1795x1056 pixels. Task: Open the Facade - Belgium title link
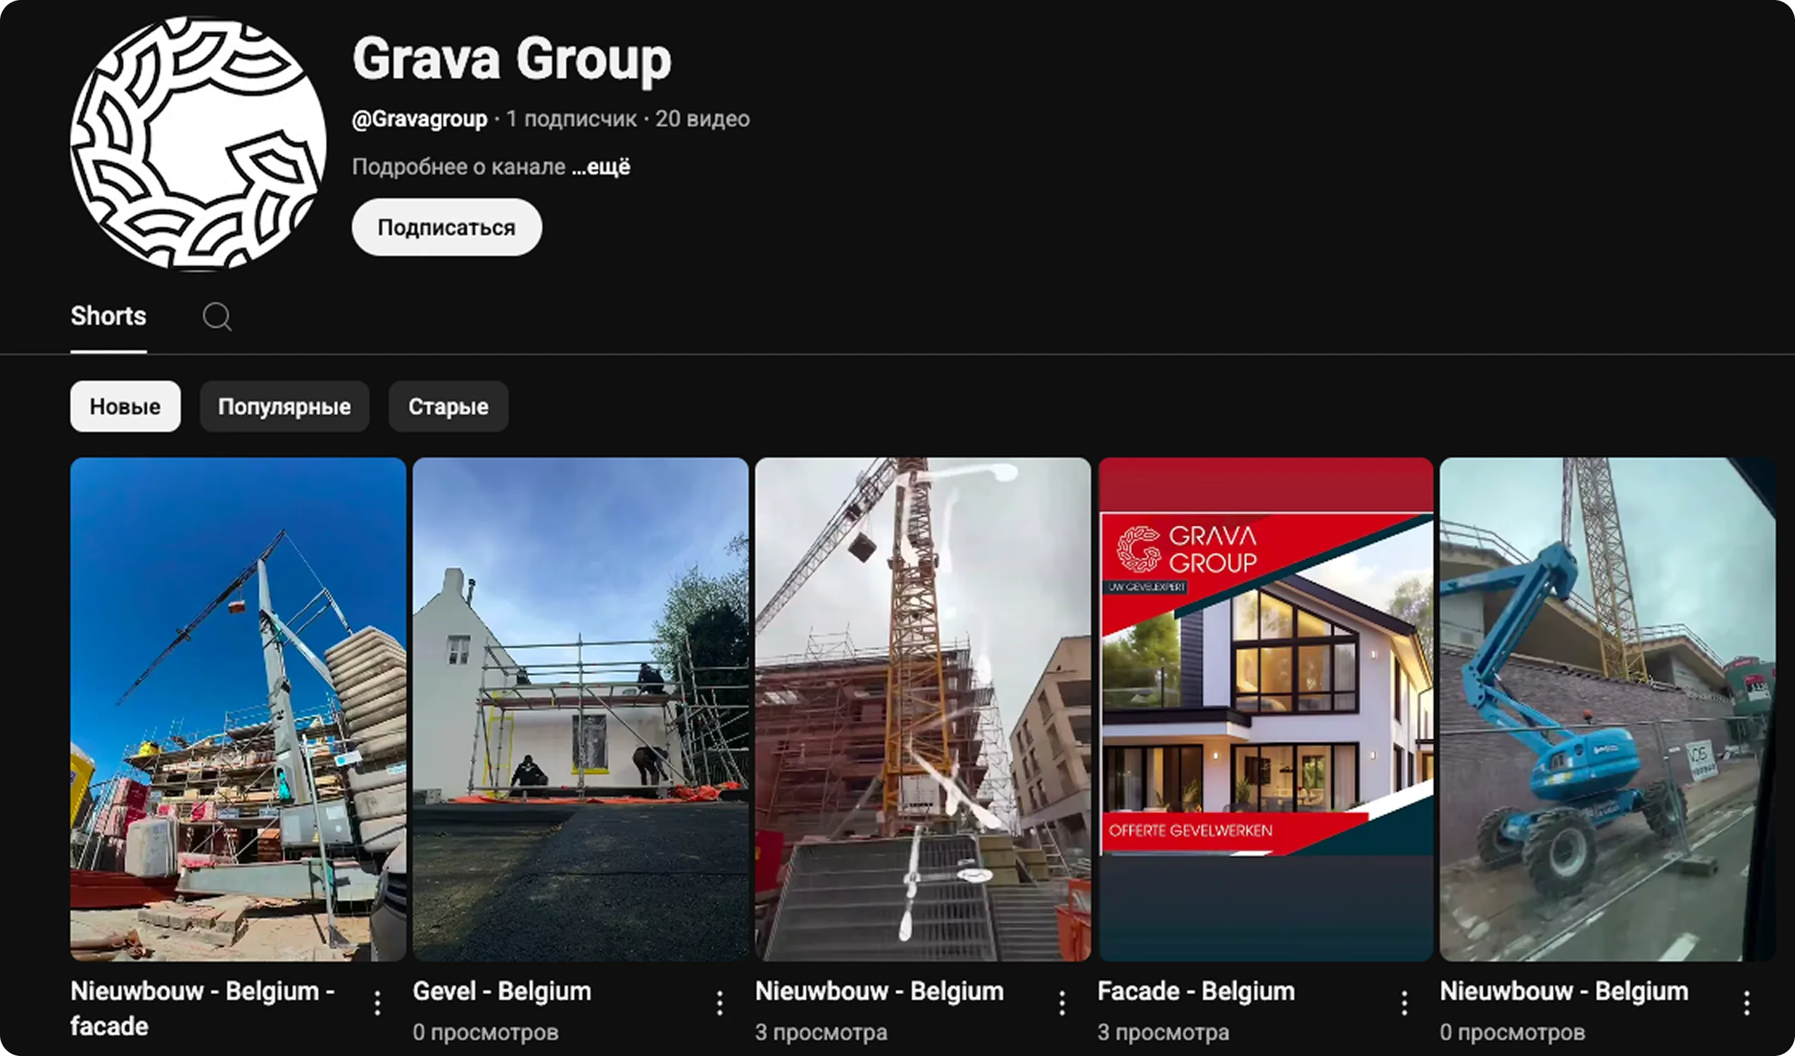[1196, 991]
